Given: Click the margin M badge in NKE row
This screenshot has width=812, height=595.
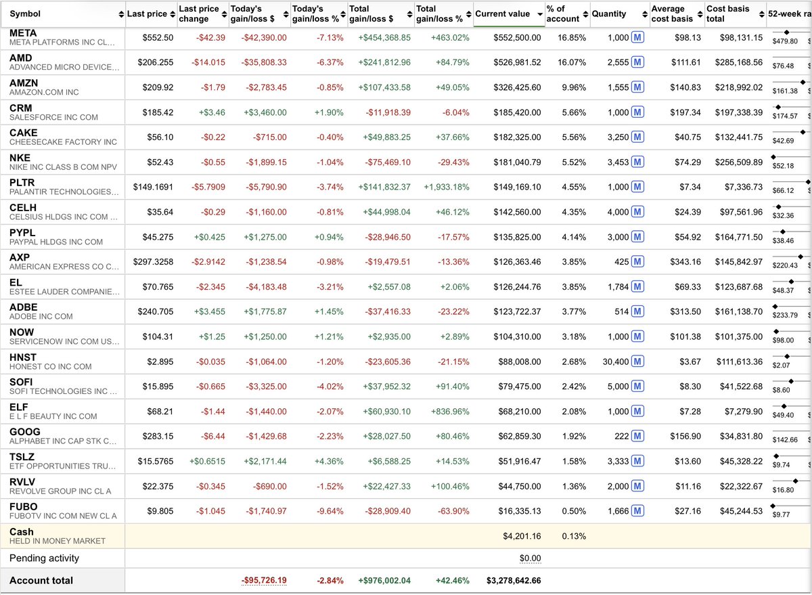Looking at the screenshot, I should point(637,162).
